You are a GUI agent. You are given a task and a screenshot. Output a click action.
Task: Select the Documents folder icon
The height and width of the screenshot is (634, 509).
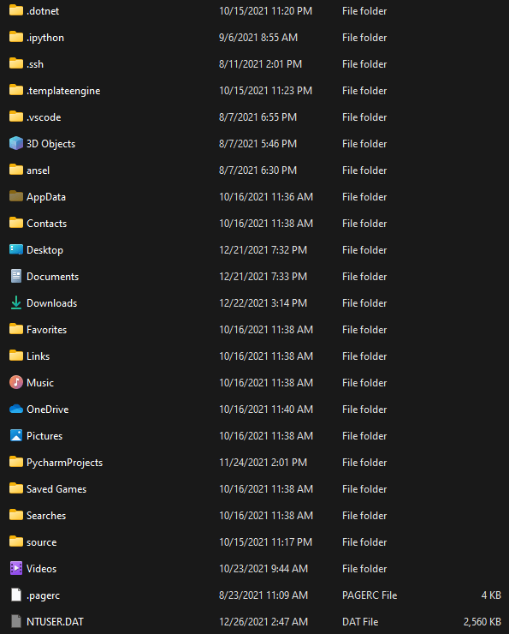tap(16, 276)
